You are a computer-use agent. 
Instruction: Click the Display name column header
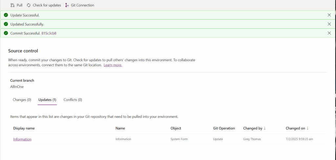click(24, 128)
